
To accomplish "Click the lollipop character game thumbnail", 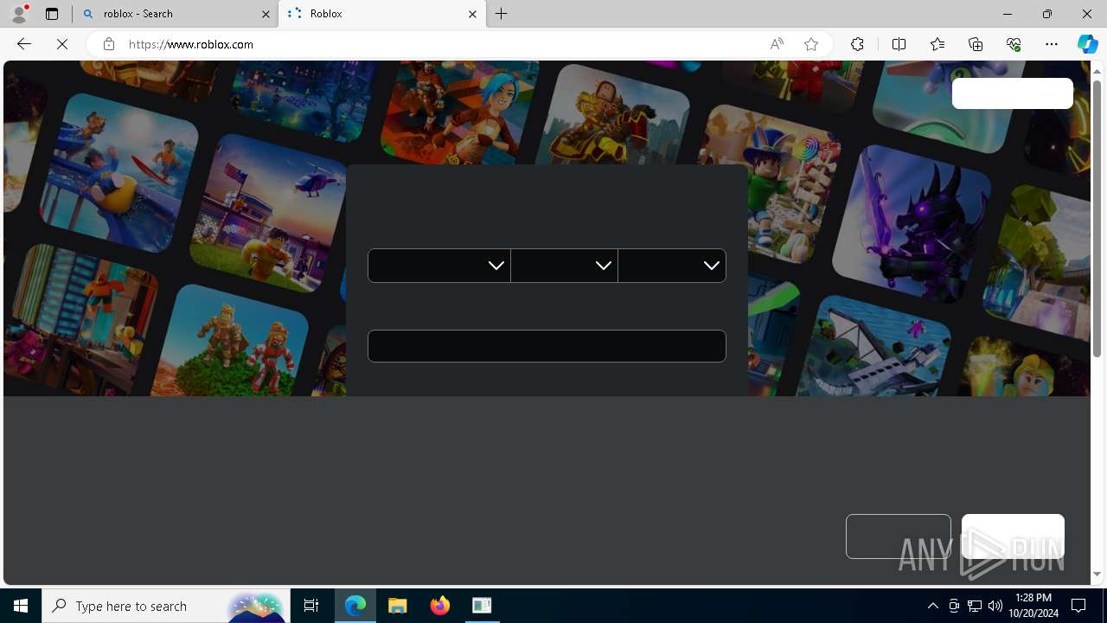I will tap(770, 182).
